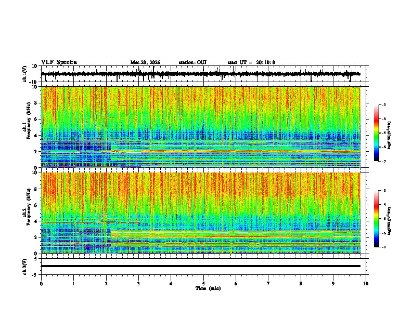Click the "VLF Spectra" title text
The image size is (412, 318).
click(59, 62)
